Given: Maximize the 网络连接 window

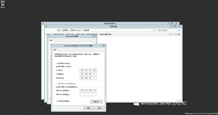Looking at the screenshot, I should tap(175, 26).
